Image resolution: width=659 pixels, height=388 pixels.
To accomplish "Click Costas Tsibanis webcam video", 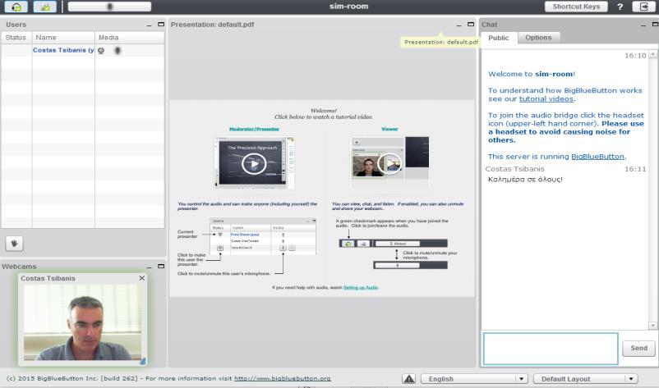I will 82,322.
